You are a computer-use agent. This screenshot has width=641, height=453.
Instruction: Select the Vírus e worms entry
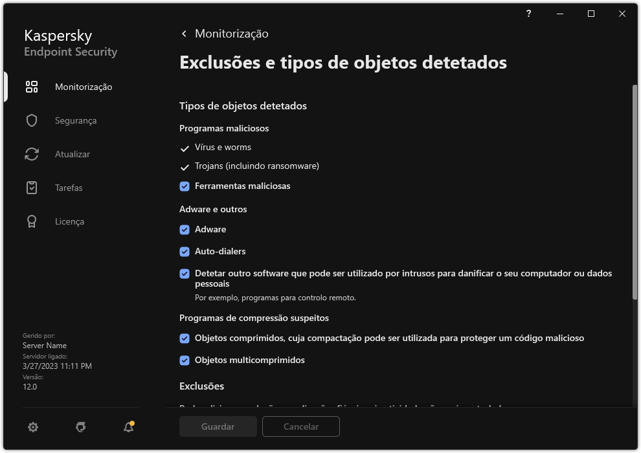223,147
